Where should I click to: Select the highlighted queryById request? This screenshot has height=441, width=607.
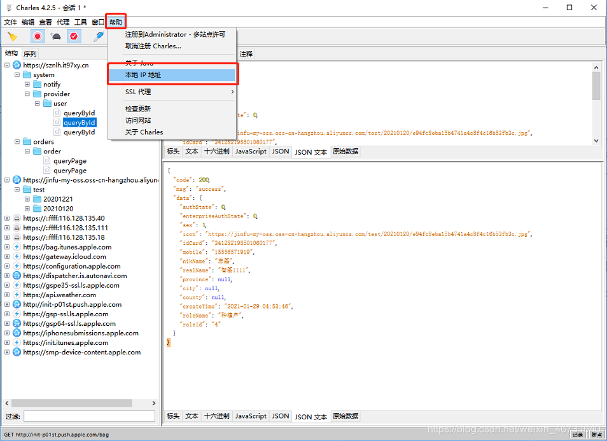(x=80, y=123)
